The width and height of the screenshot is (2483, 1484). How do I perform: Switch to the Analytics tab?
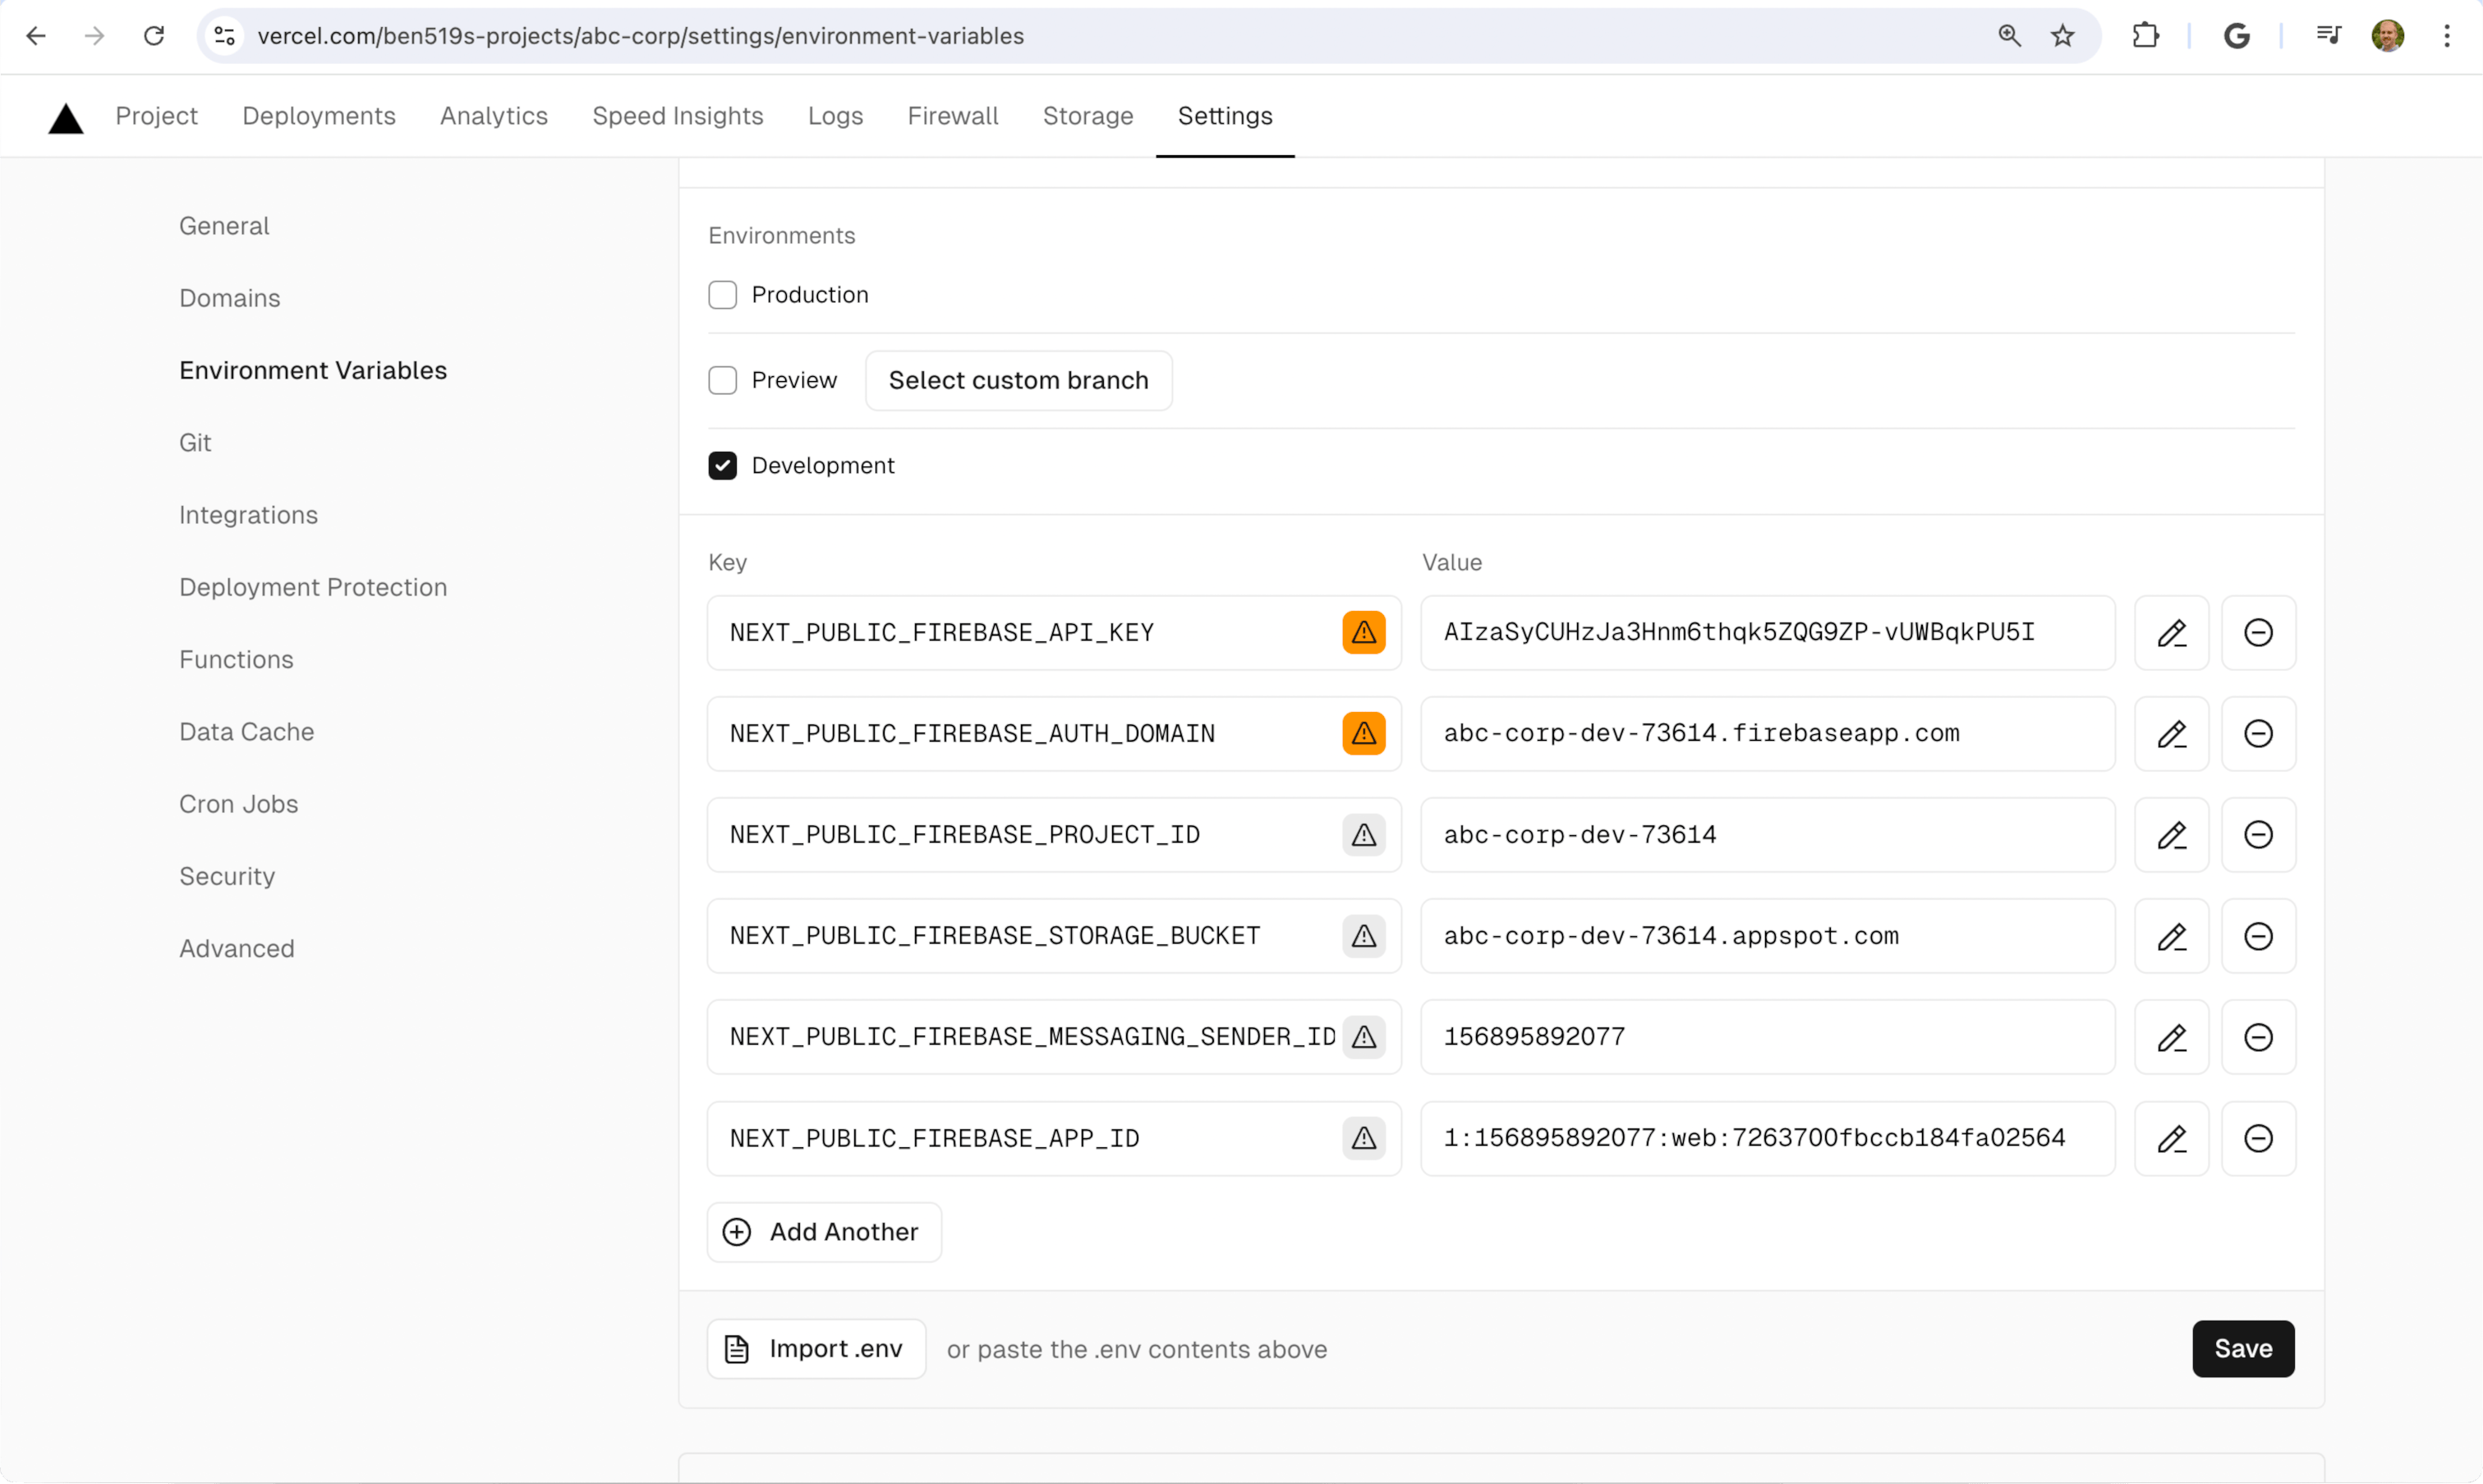click(x=493, y=115)
